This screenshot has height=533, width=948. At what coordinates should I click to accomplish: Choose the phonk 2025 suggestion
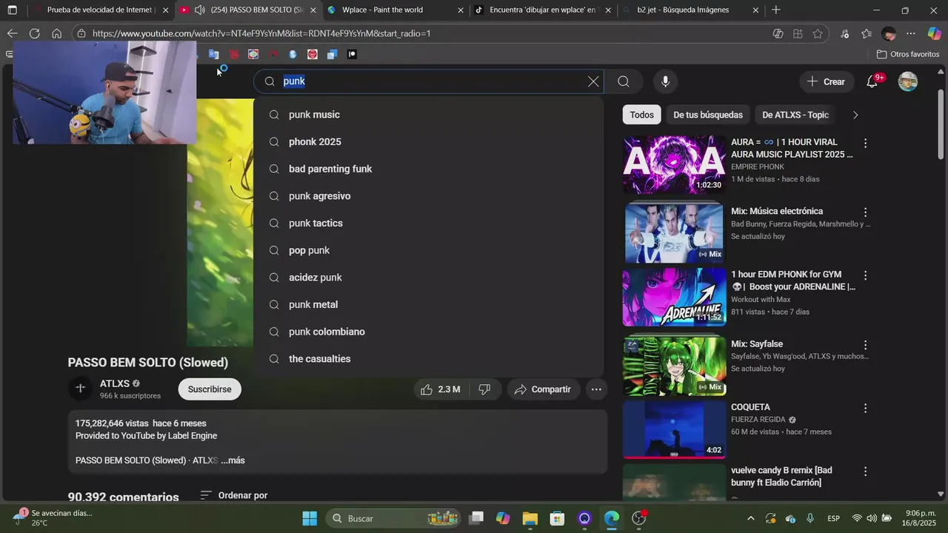coord(428,142)
